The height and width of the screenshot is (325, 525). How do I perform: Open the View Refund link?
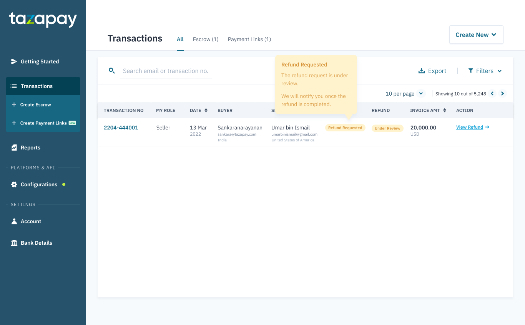pos(470,127)
